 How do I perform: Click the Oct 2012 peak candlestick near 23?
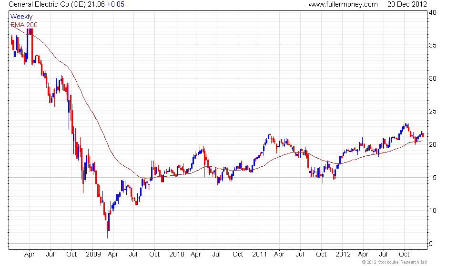(x=406, y=125)
